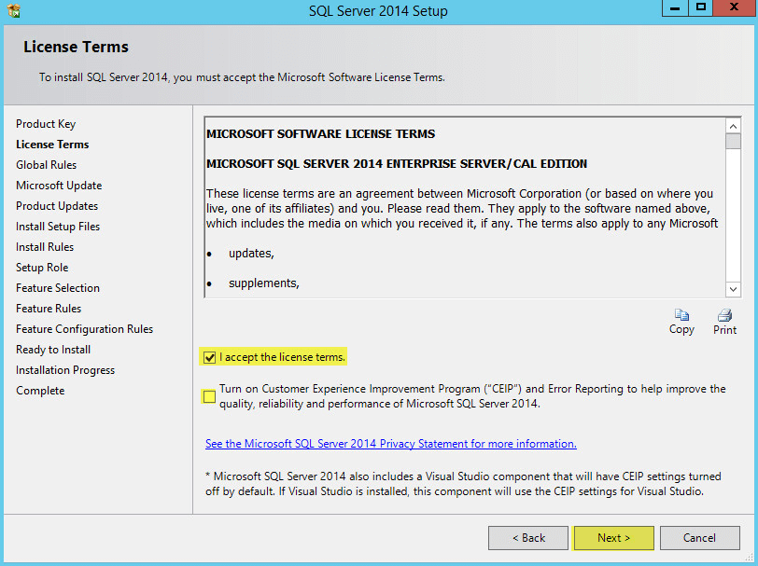Click the Copy icon for license text
The image size is (758, 566).
681,315
